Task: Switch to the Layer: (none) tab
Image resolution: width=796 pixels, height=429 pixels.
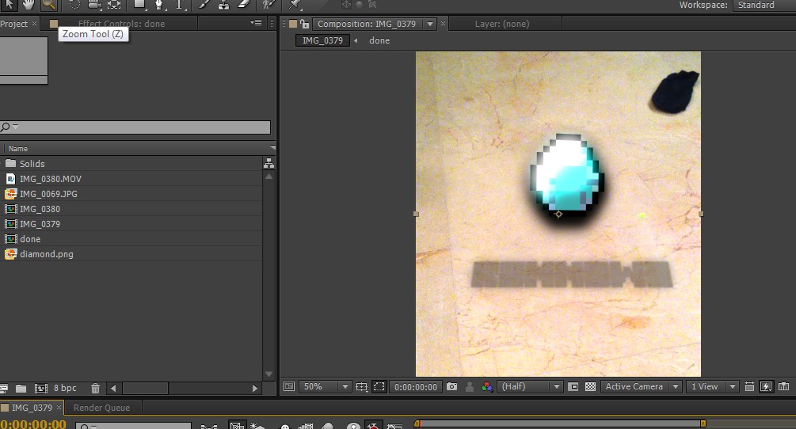Action: tap(502, 24)
